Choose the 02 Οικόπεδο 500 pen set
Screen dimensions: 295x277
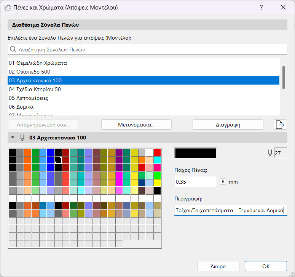pos(30,72)
